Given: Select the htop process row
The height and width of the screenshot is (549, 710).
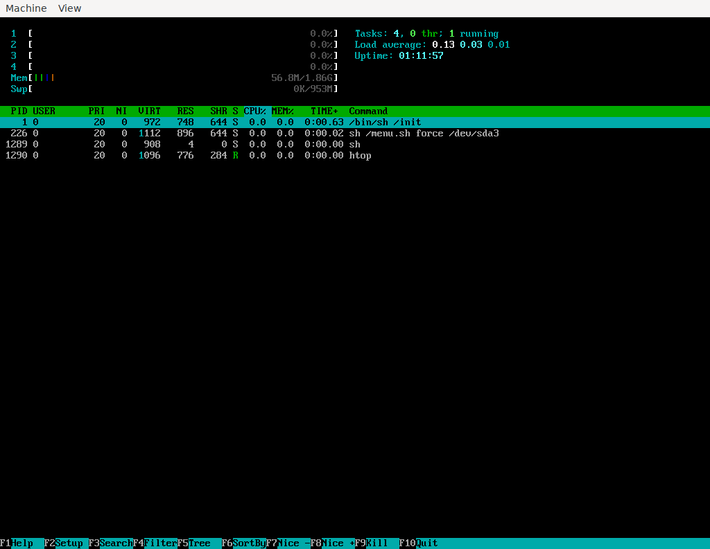Looking at the screenshot, I should 355,155.
